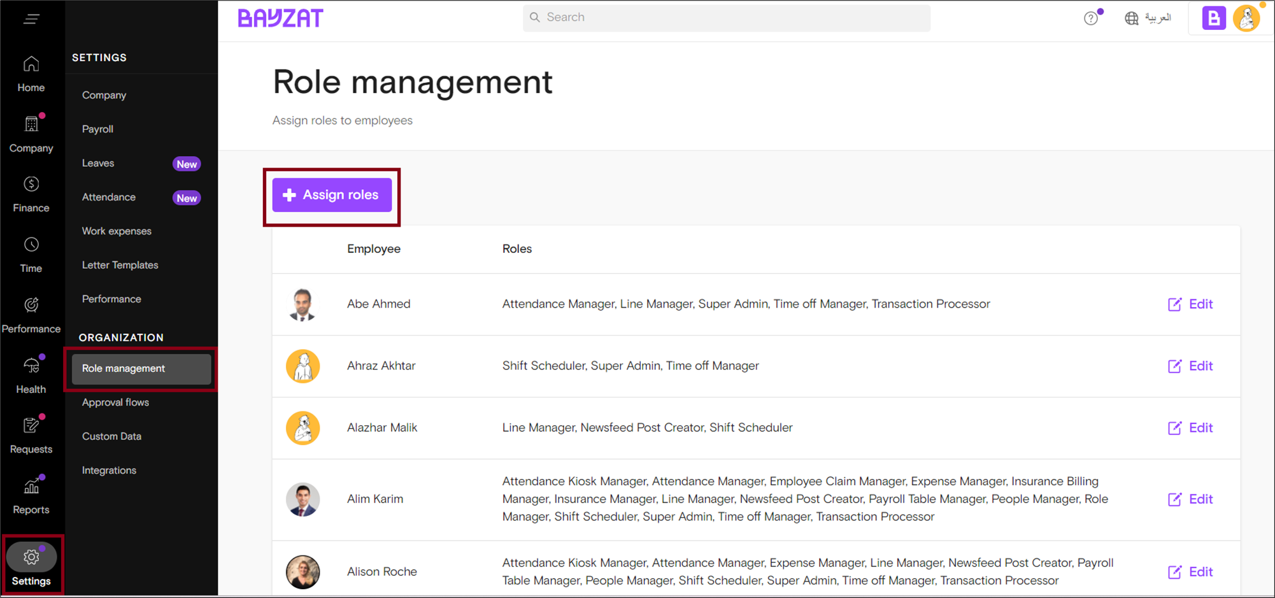The width and height of the screenshot is (1275, 598).
Task: Click the top search field
Action: (726, 17)
